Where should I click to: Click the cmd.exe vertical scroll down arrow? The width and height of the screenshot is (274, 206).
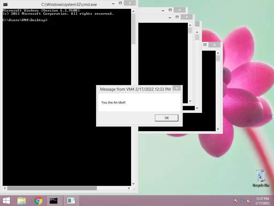coord(133,183)
